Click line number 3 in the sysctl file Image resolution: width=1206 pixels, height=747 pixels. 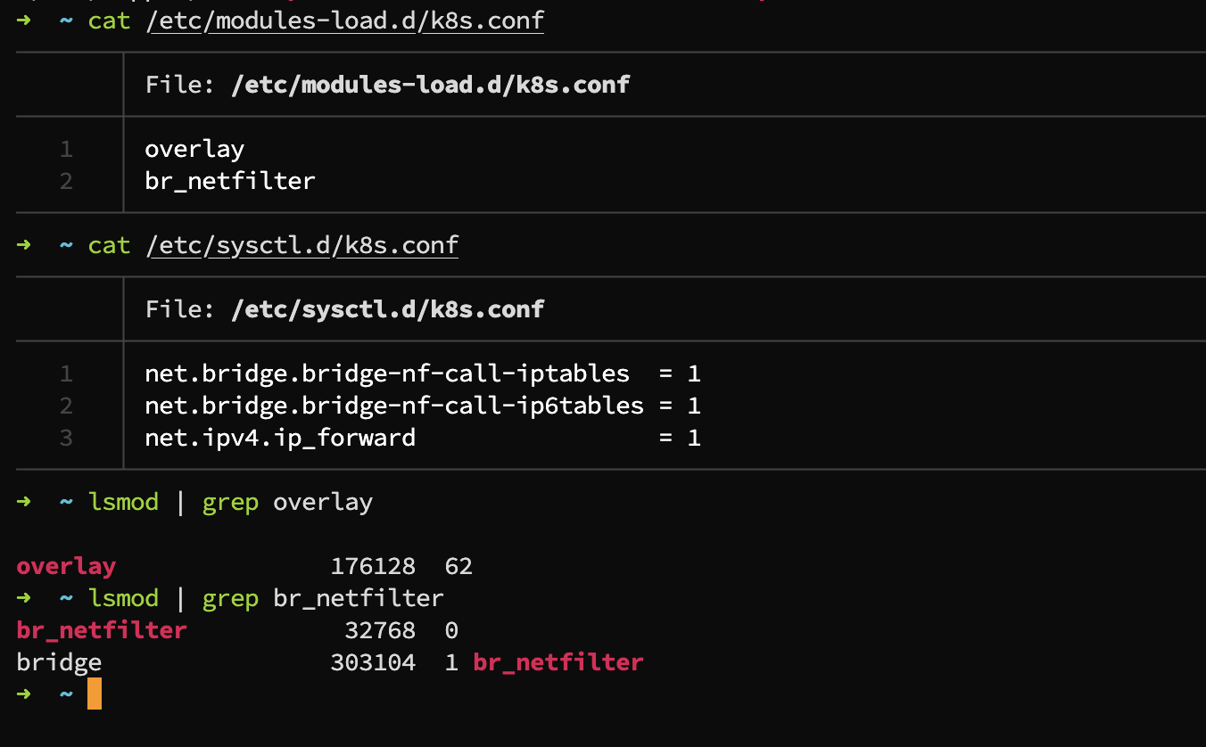(x=66, y=439)
